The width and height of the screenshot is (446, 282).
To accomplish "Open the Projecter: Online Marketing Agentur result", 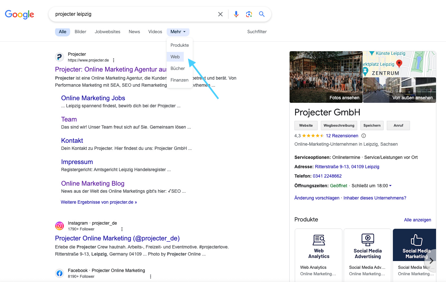I will (x=111, y=69).
